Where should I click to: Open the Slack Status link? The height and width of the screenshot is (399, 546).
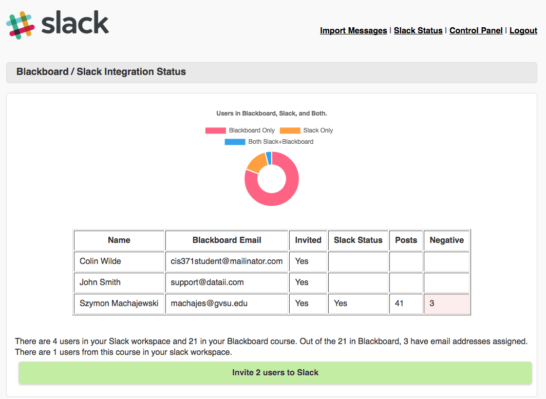[418, 31]
